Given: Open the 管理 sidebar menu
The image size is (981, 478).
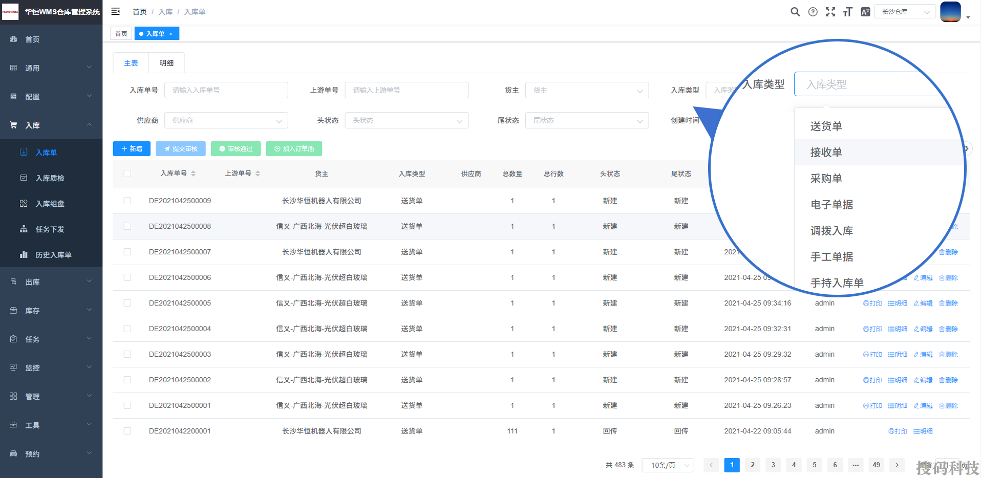Looking at the screenshot, I should tap(51, 397).
